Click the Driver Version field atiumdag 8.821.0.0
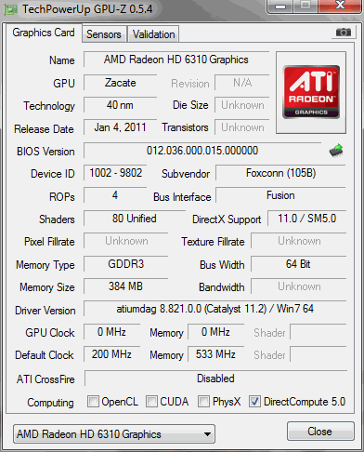The image size is (364, 452). point(214,309)
